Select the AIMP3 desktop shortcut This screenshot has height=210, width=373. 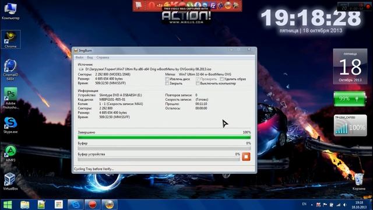[10, 153]
